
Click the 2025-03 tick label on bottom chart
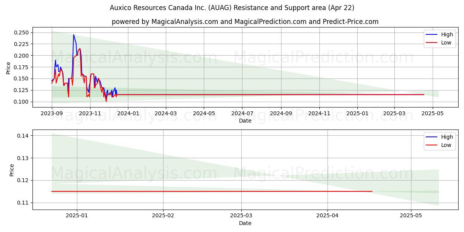[x=241, y=216]
